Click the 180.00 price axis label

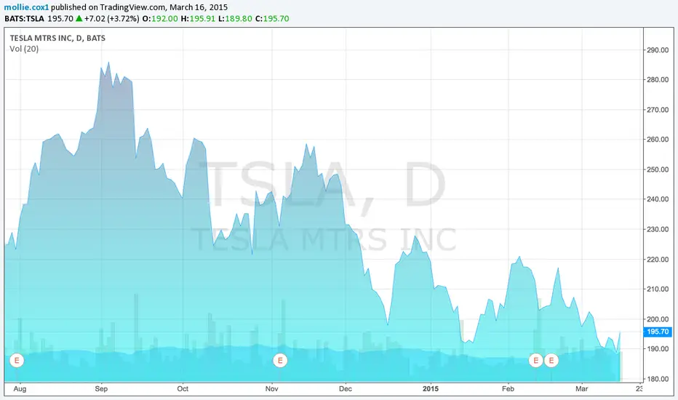[x=658, y=379]
